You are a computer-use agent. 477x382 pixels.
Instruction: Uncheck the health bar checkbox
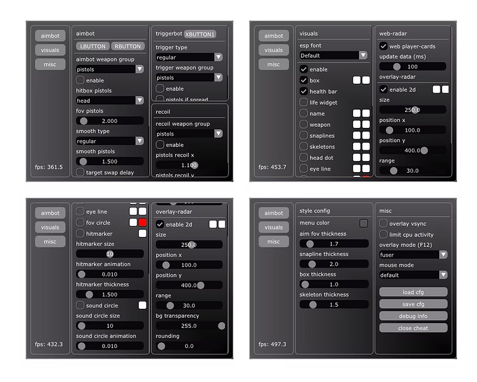click(x=304, y=91)
